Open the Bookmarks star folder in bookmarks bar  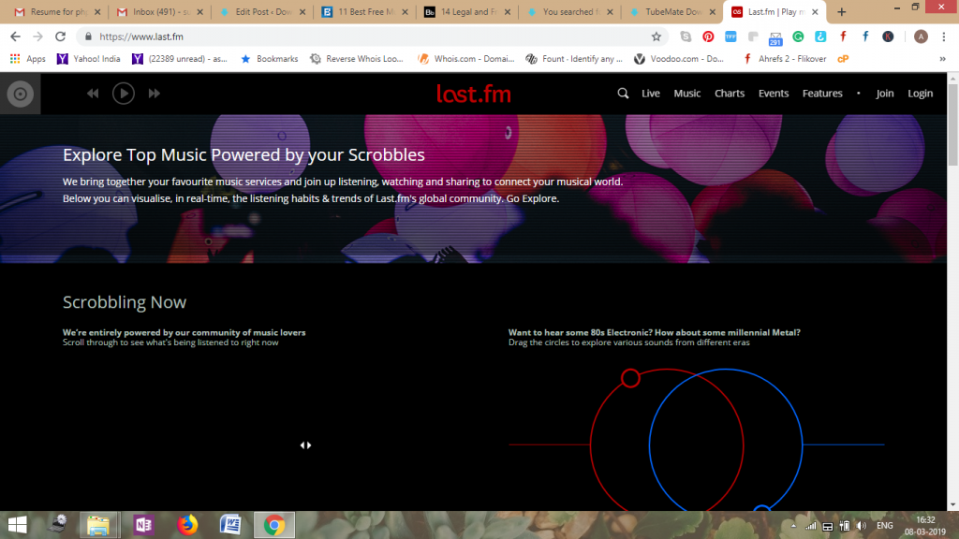point(269,59)
